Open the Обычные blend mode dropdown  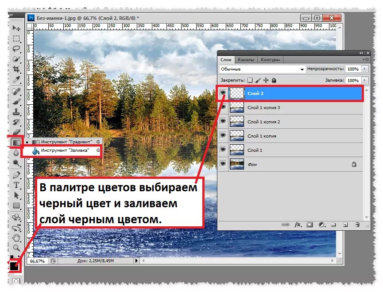pos(262,69)
